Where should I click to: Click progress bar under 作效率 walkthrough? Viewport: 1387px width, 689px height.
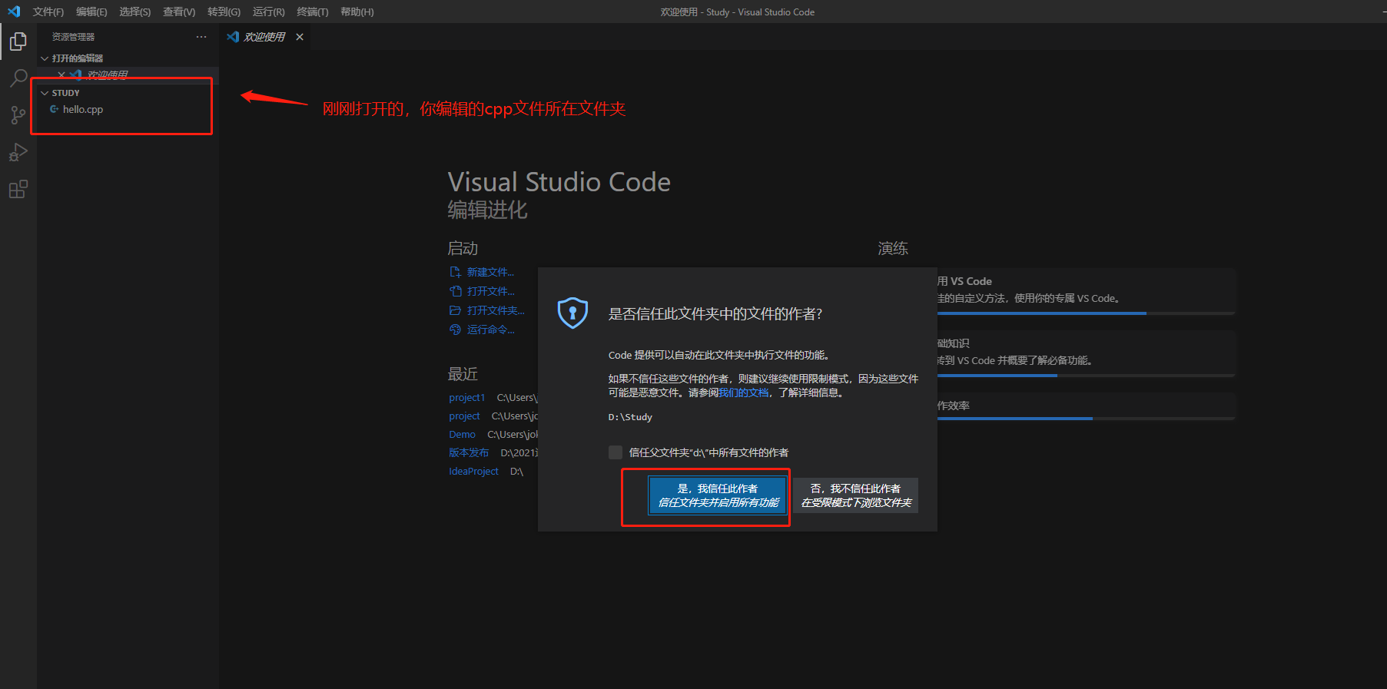[x=1086, y=419]
